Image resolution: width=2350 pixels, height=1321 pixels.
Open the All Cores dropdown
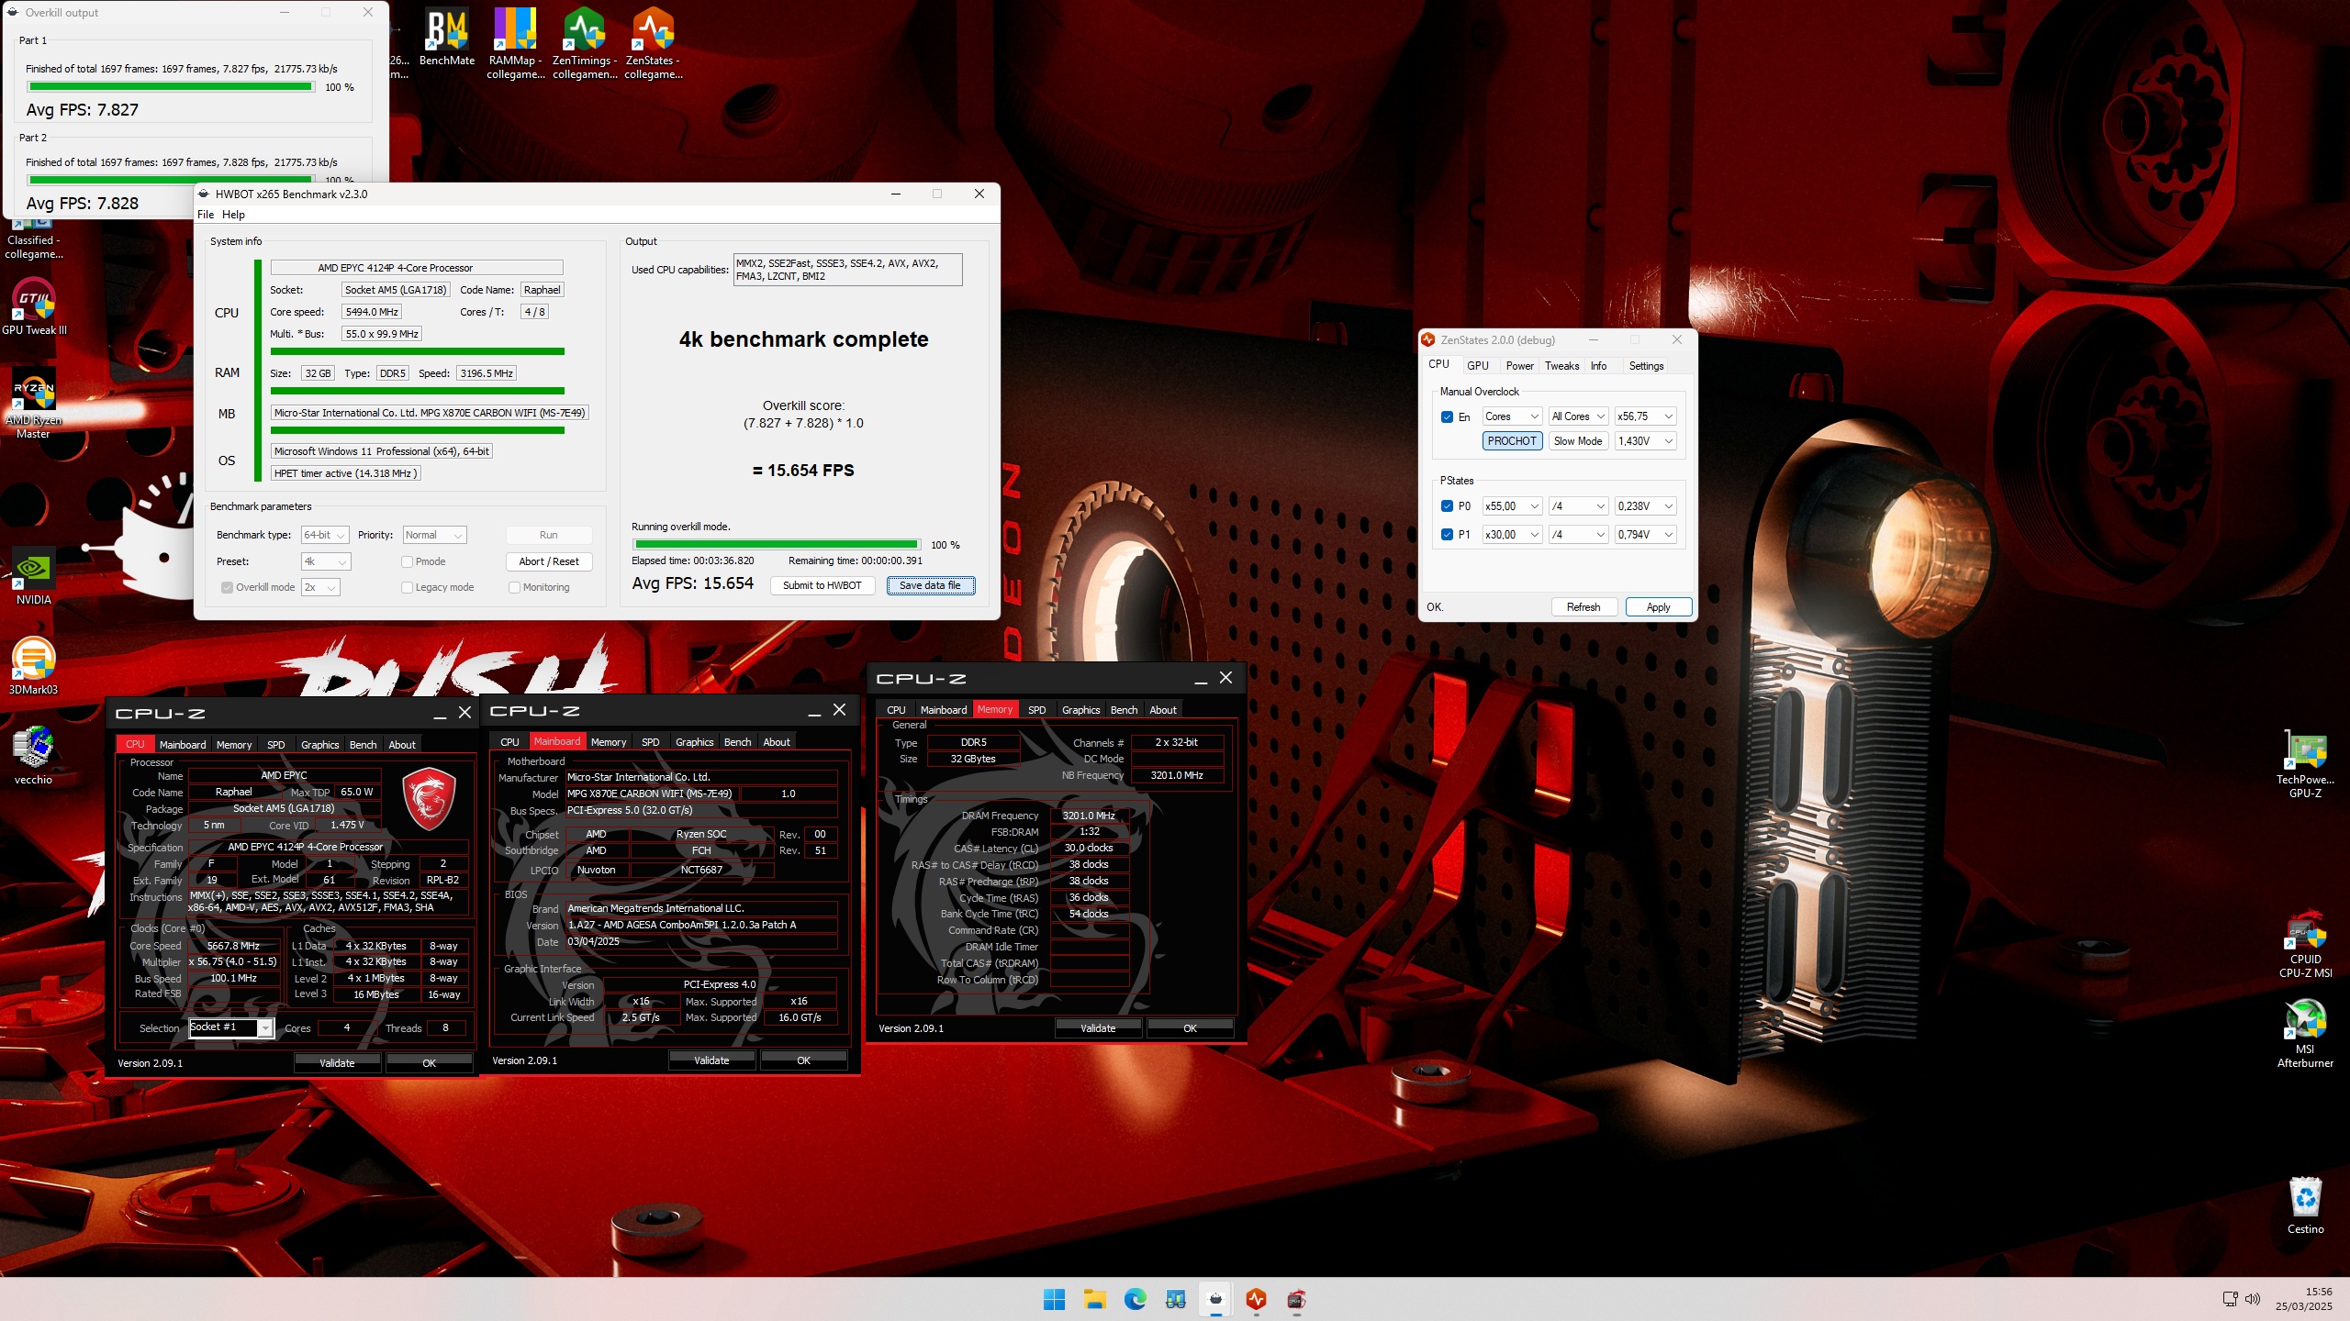point(1578,416)
